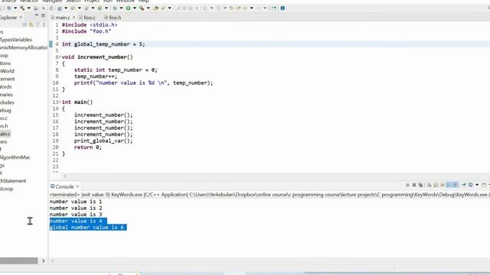Open the Search menu
This screenshot has height=275, width=490.
coord(73,2)
